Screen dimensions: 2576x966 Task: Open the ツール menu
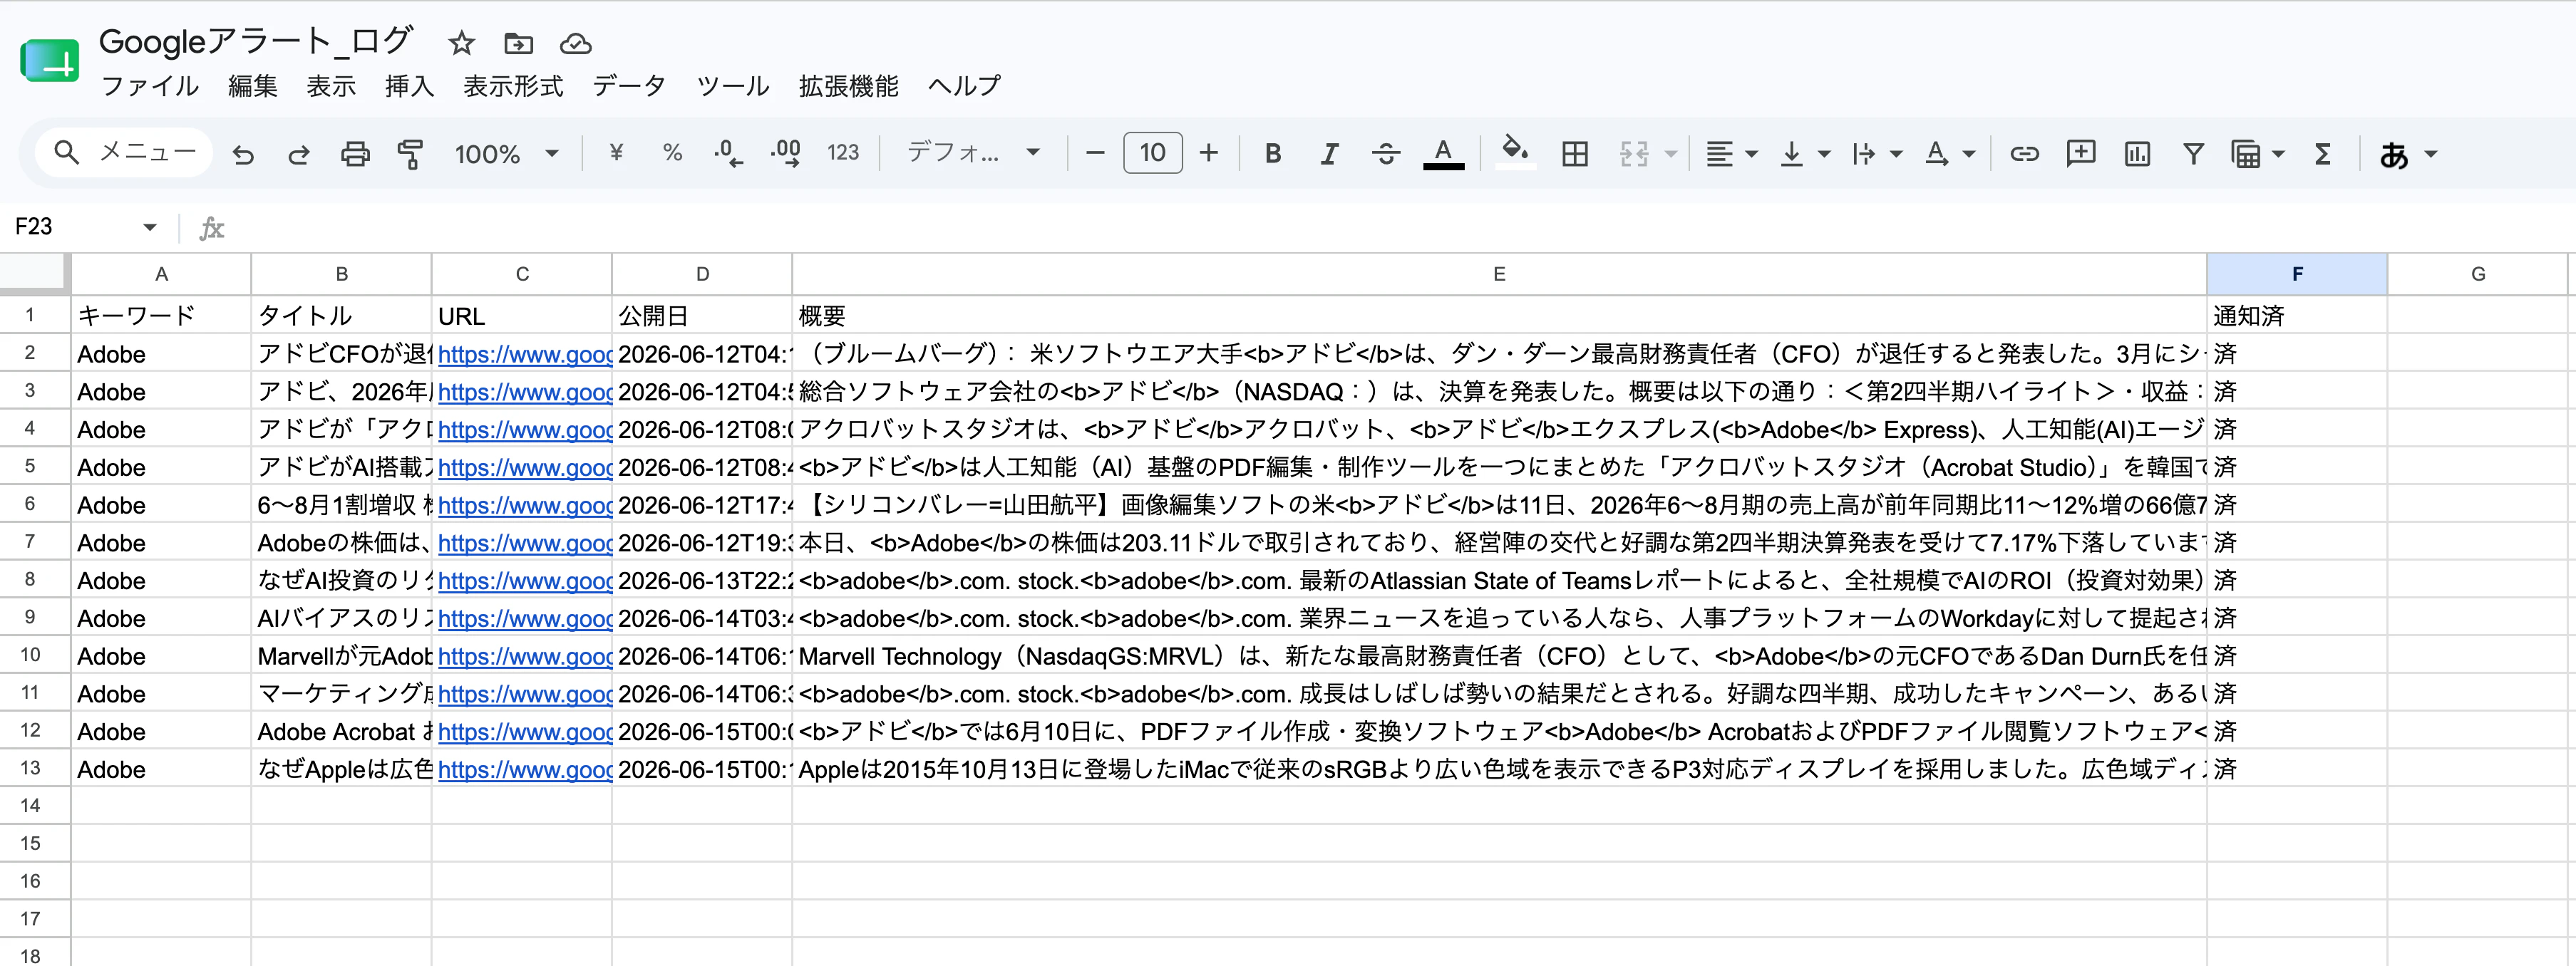(733, 86)
